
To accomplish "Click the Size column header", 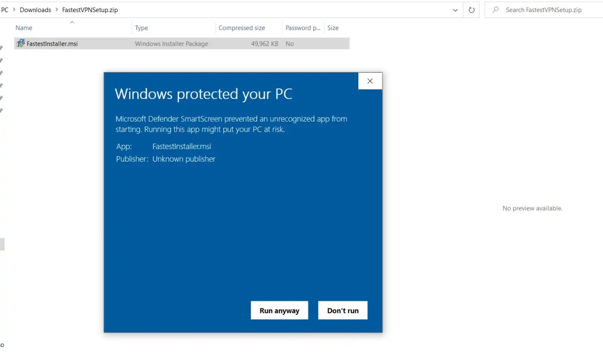I will [x=333, y=28].
